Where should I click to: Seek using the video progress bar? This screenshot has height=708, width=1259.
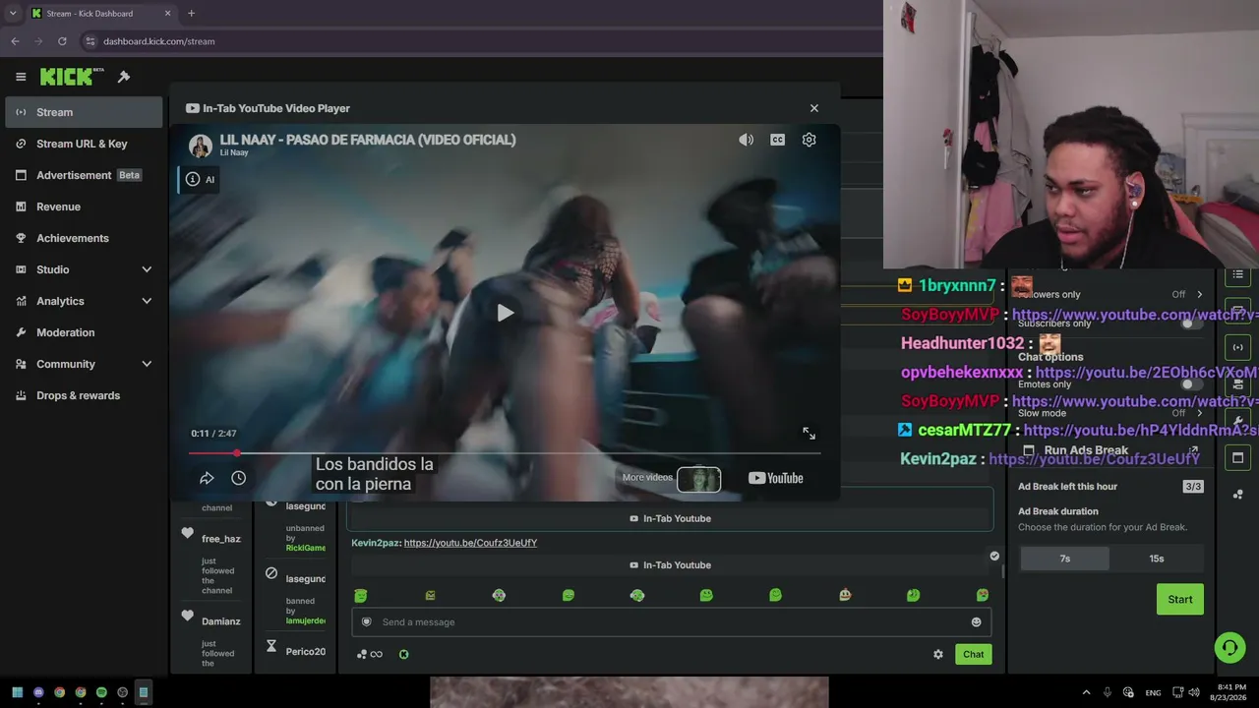tap(505, 453)
